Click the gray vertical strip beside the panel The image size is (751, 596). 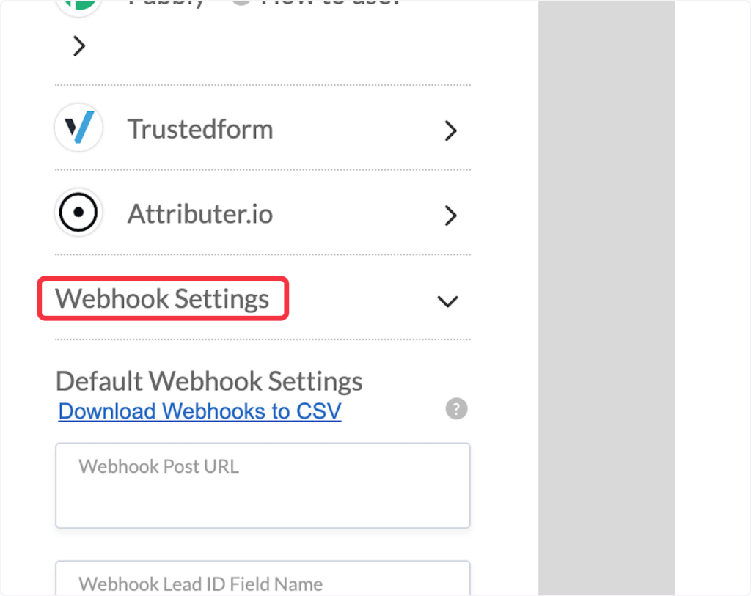pos(606,293)
